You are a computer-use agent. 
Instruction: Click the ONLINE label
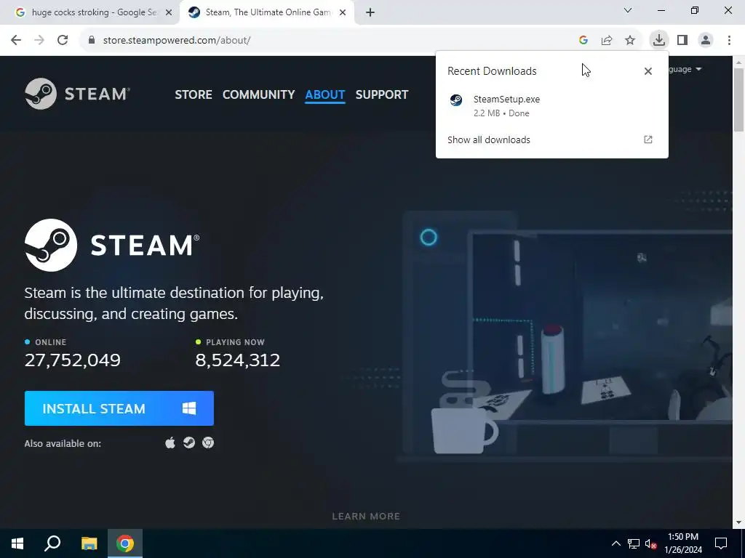point(51,342)
